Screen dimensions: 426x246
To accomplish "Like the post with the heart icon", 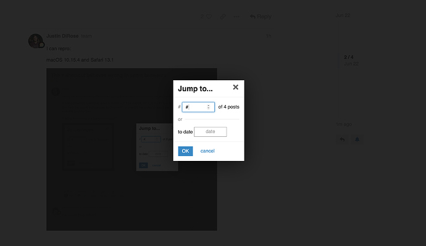I will [x=209, y=17].
